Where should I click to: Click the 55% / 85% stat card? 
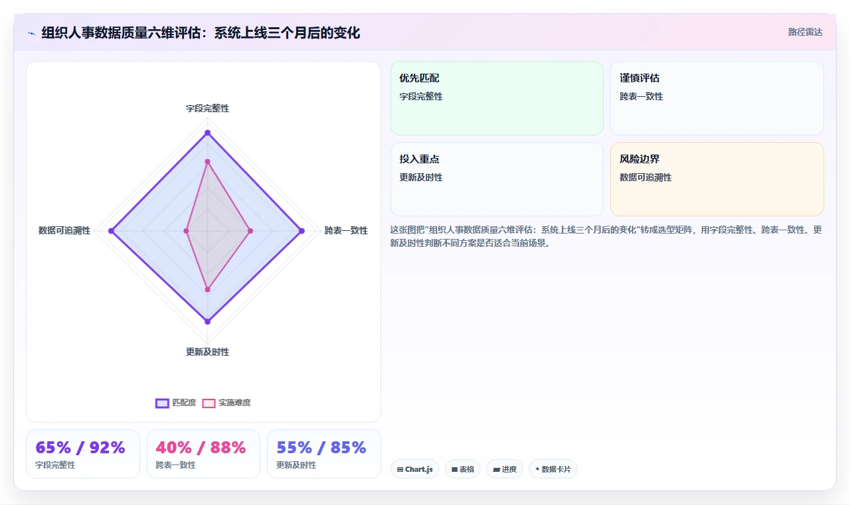324,454
